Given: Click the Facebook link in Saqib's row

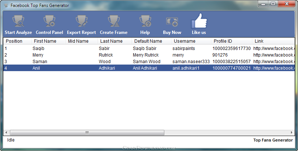Looking at the screenshot, I should point(274,49).
